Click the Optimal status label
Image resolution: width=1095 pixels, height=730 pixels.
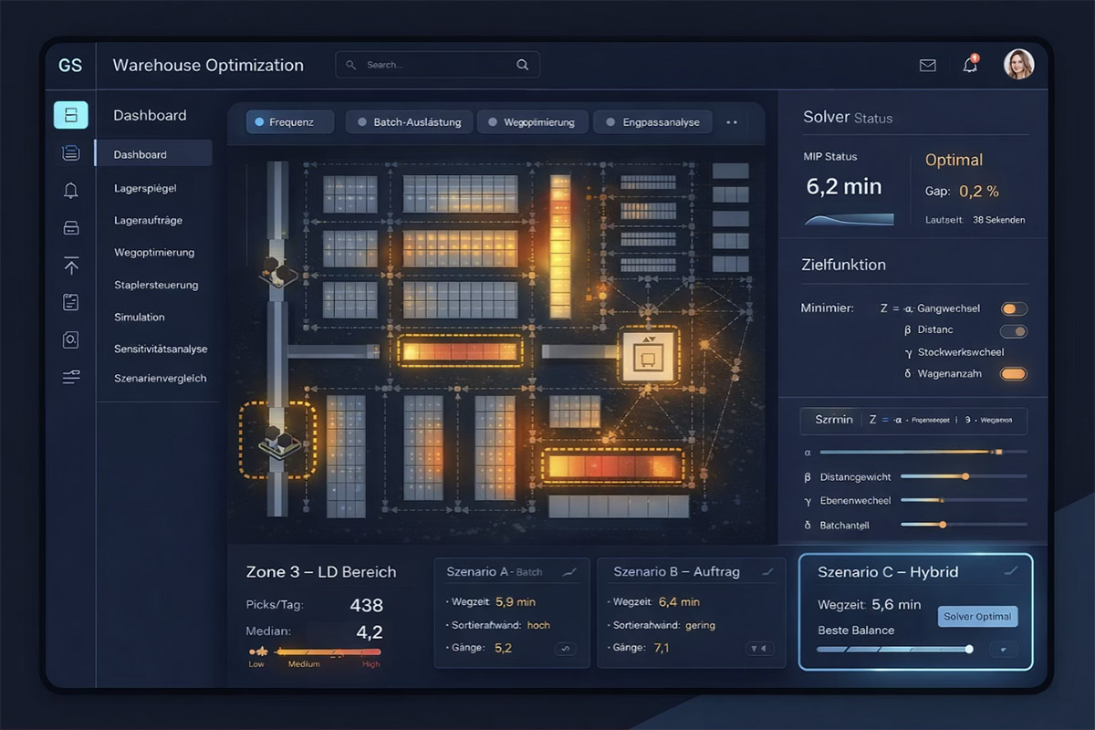(x=954, y=160)
